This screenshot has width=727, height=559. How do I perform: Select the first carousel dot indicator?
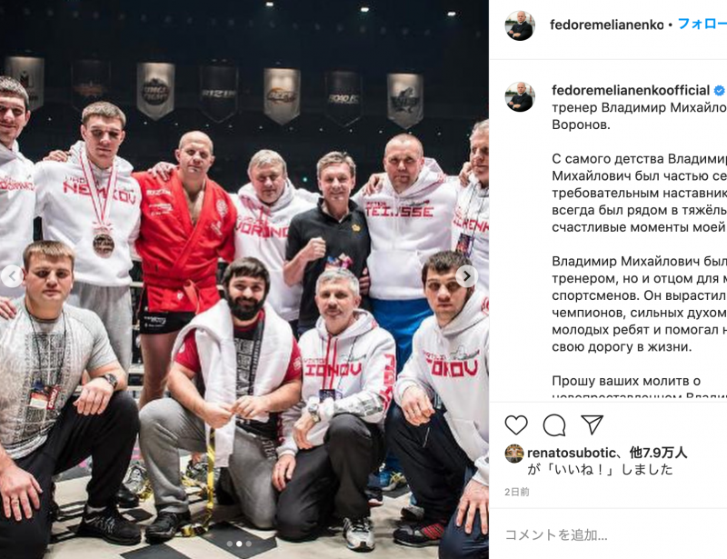[230, 544]
